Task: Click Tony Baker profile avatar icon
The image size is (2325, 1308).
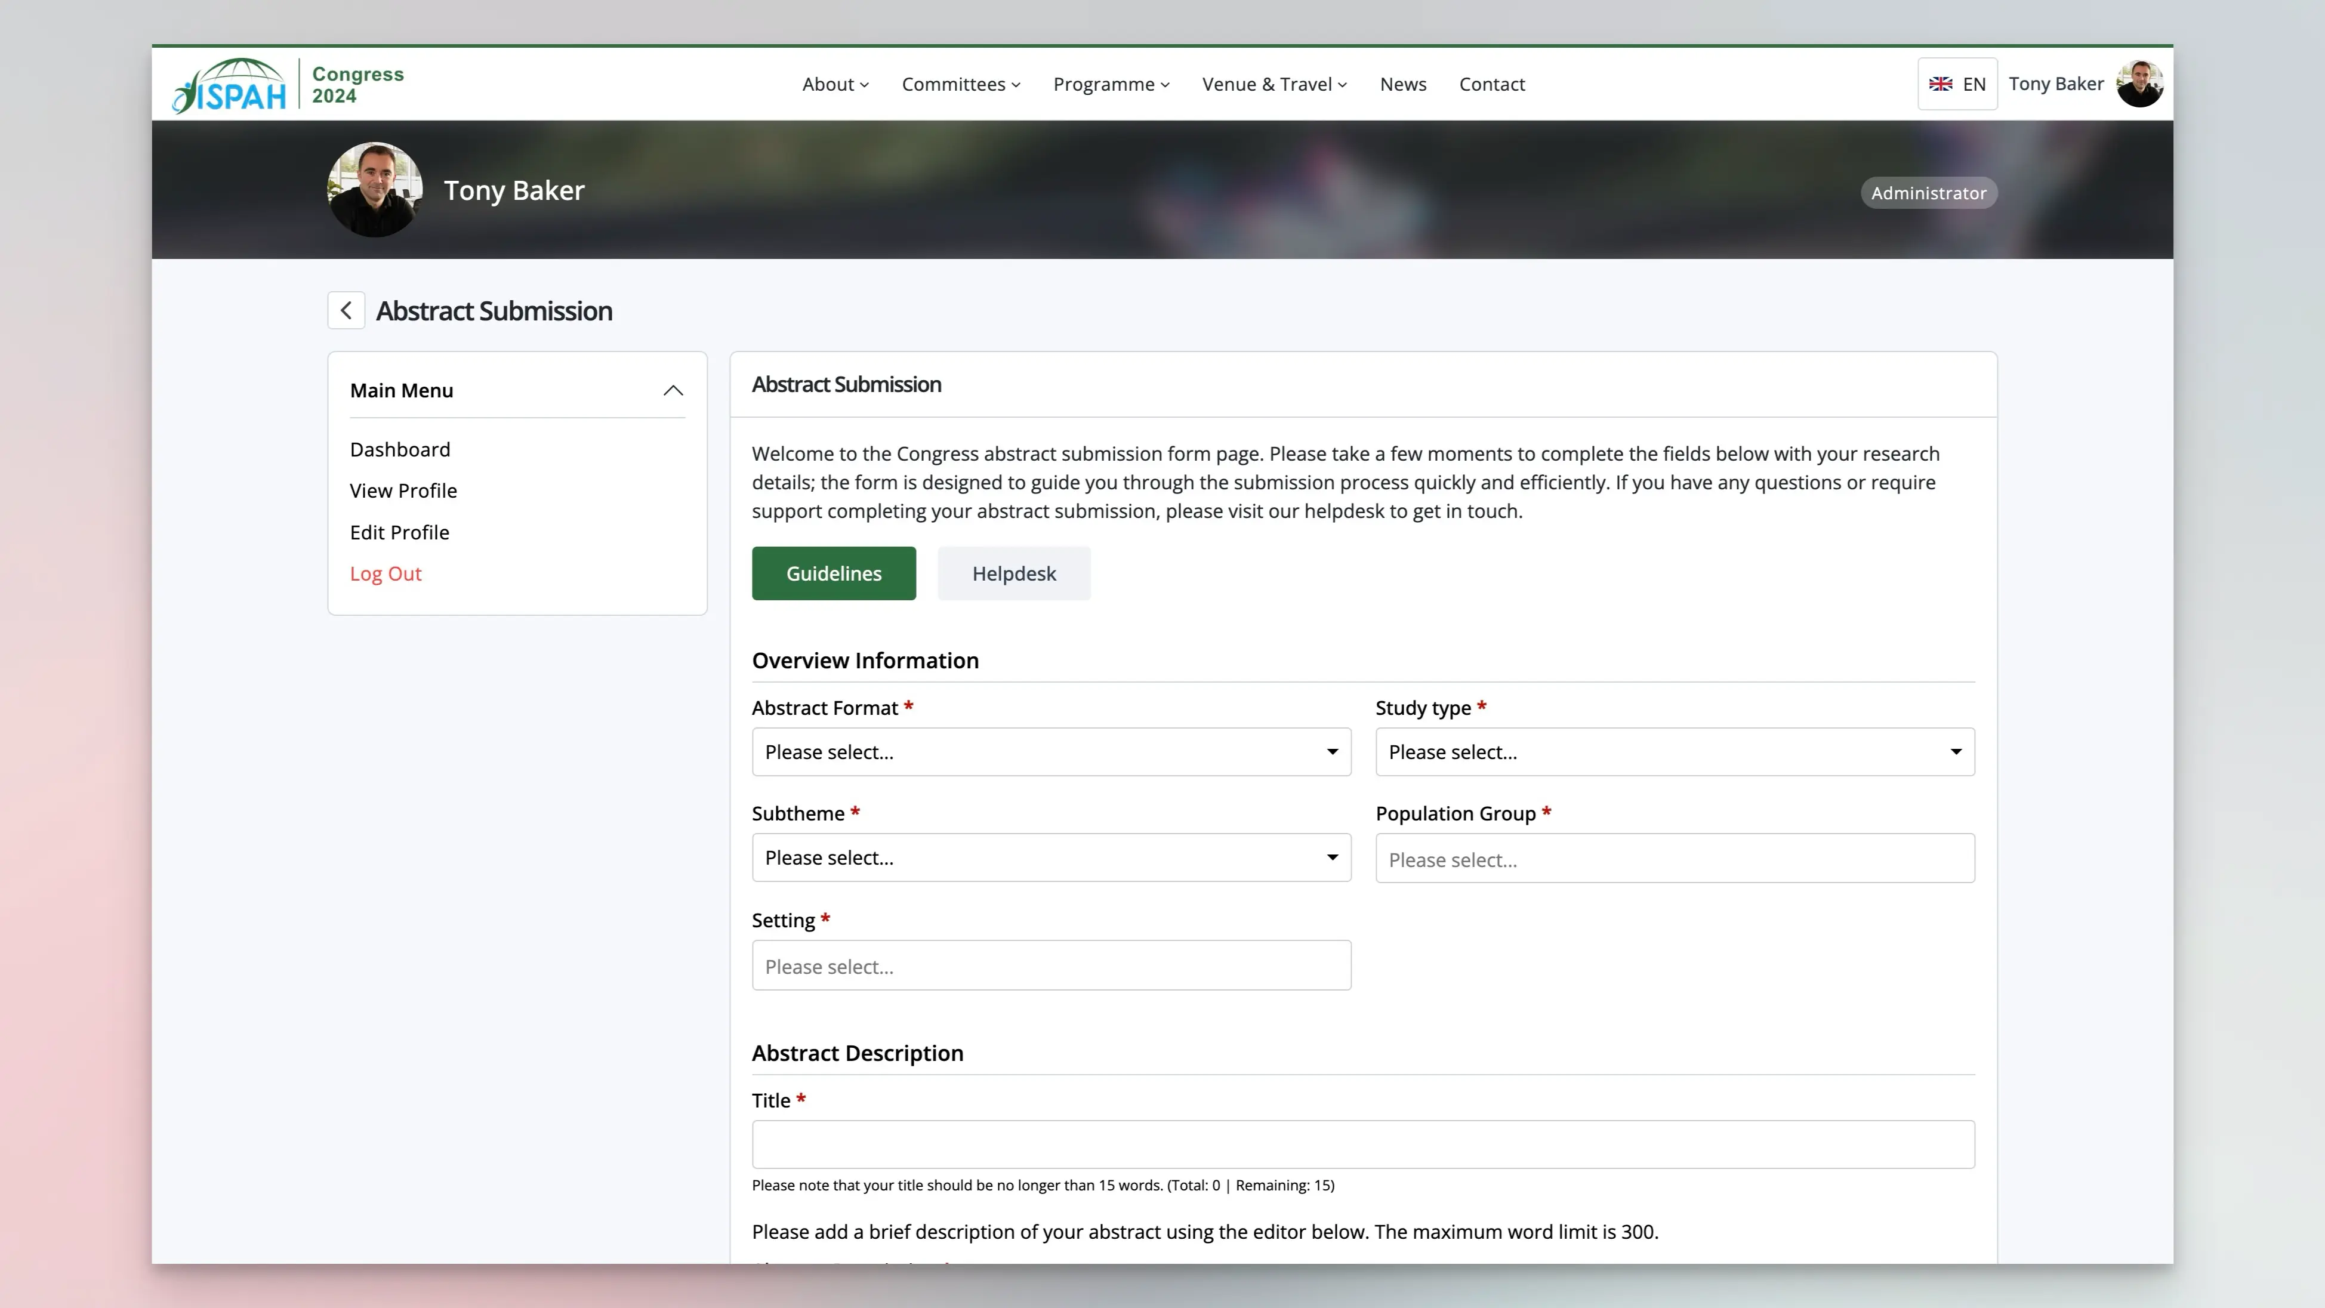Action: 2140,83
